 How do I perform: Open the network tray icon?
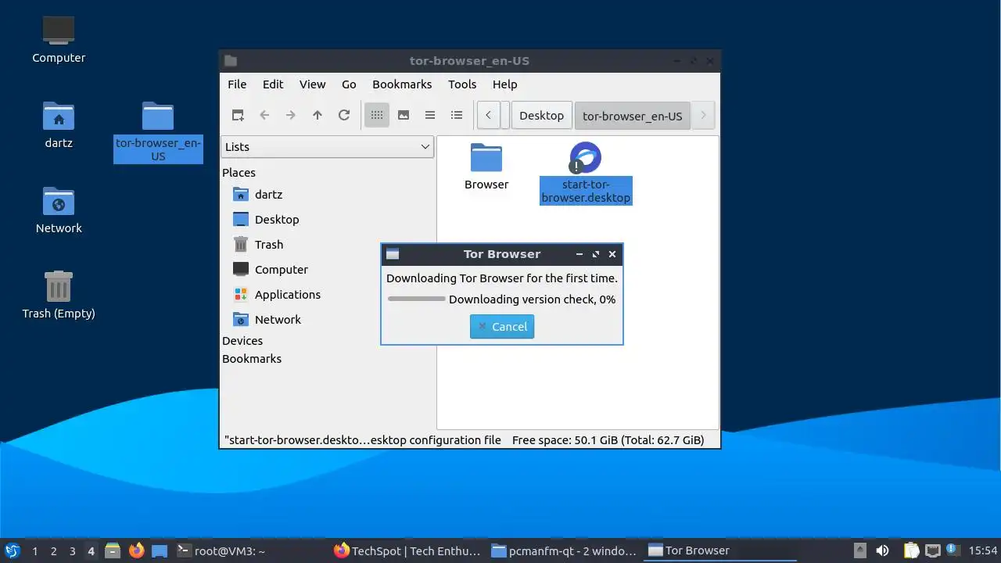(x=932, y=550)
